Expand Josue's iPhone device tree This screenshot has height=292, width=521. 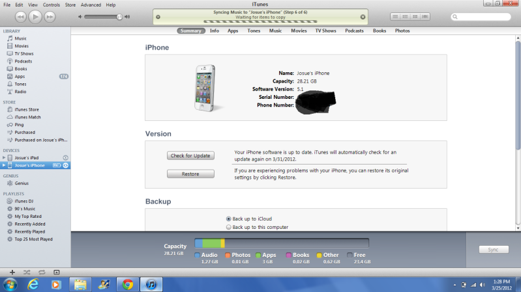pos(4,165)
